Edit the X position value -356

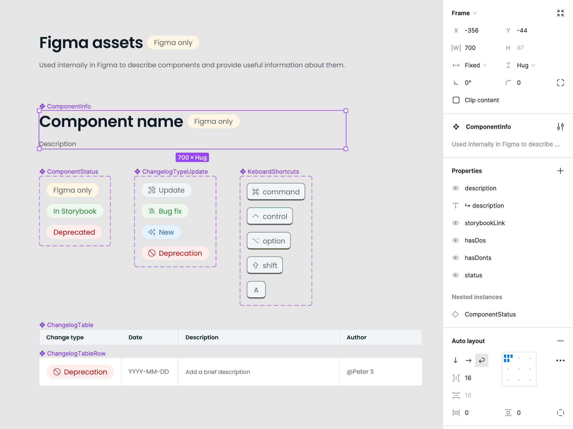pyautogui.click(x=472, y=30)
